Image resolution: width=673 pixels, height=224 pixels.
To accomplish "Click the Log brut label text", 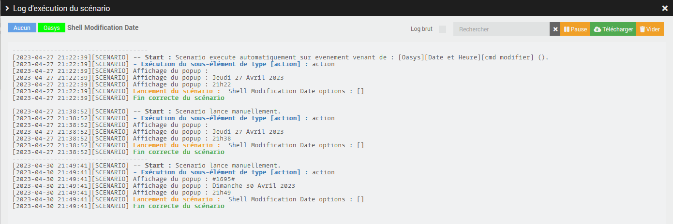I will [x=421, y=29].
